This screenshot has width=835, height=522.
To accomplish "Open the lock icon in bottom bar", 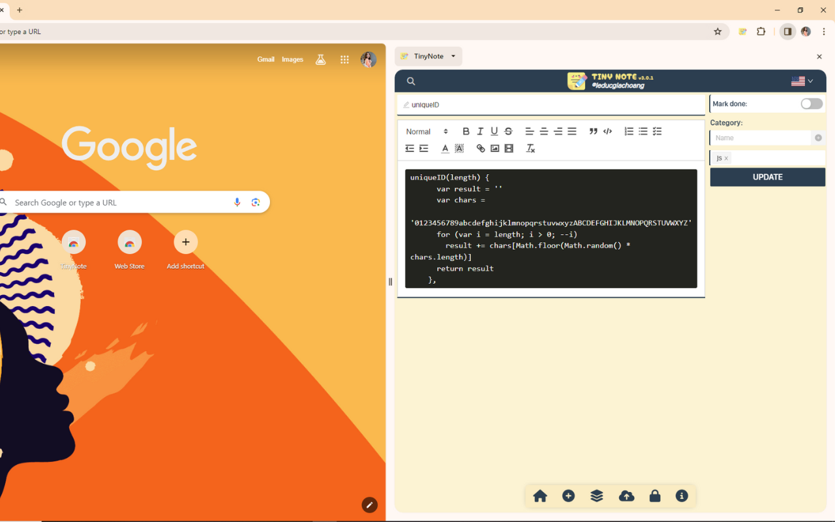I will click(655, 496).
